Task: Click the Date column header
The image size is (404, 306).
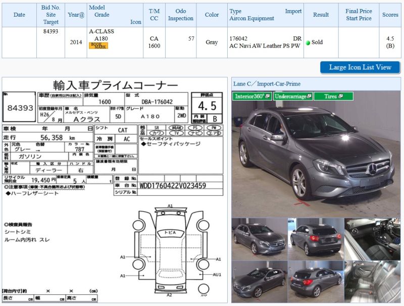Action: [19, 15]
